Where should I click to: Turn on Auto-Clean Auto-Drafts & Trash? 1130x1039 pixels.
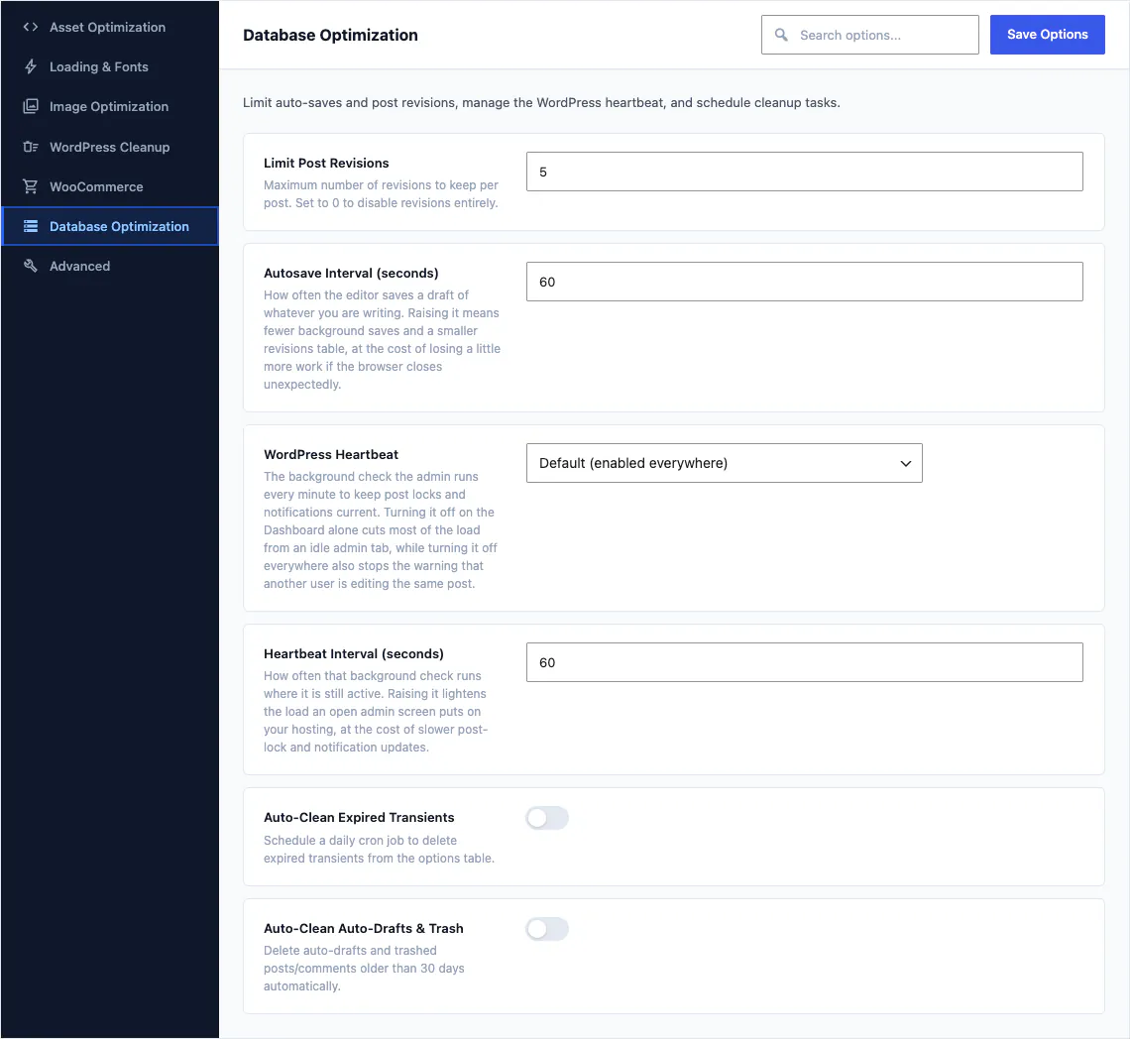547,929
